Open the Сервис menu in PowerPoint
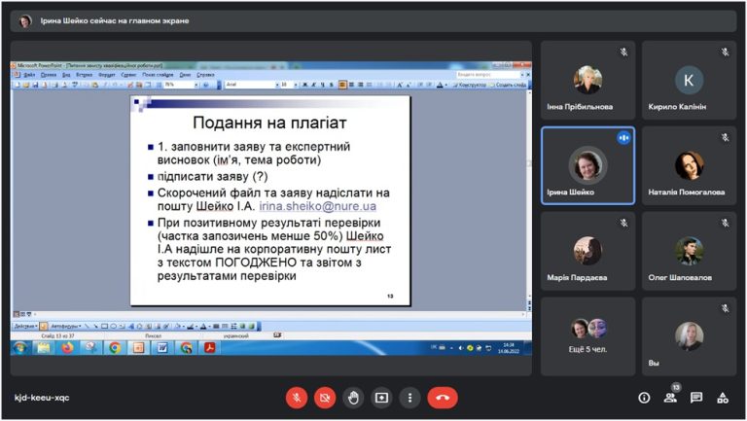Image resolution: width=747 pixels, height=421 pixels. [x=128, y=75]
